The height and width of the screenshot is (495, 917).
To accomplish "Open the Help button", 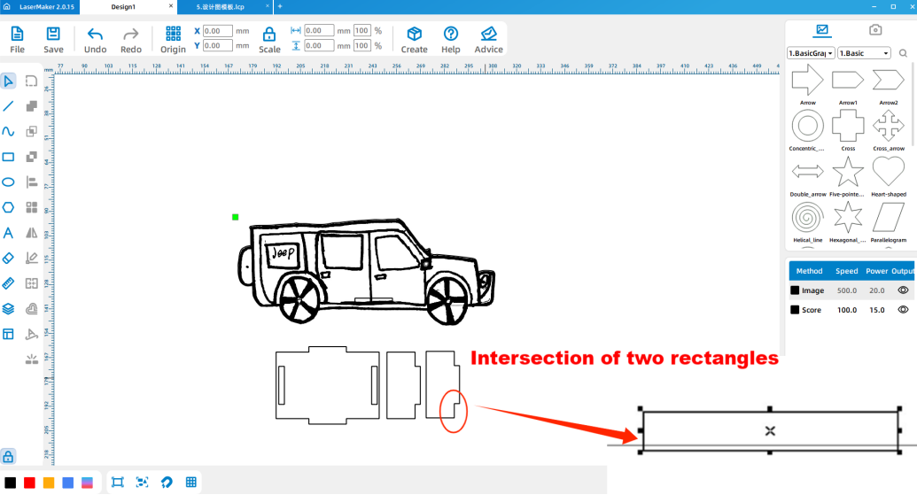I will click(450, 40).
